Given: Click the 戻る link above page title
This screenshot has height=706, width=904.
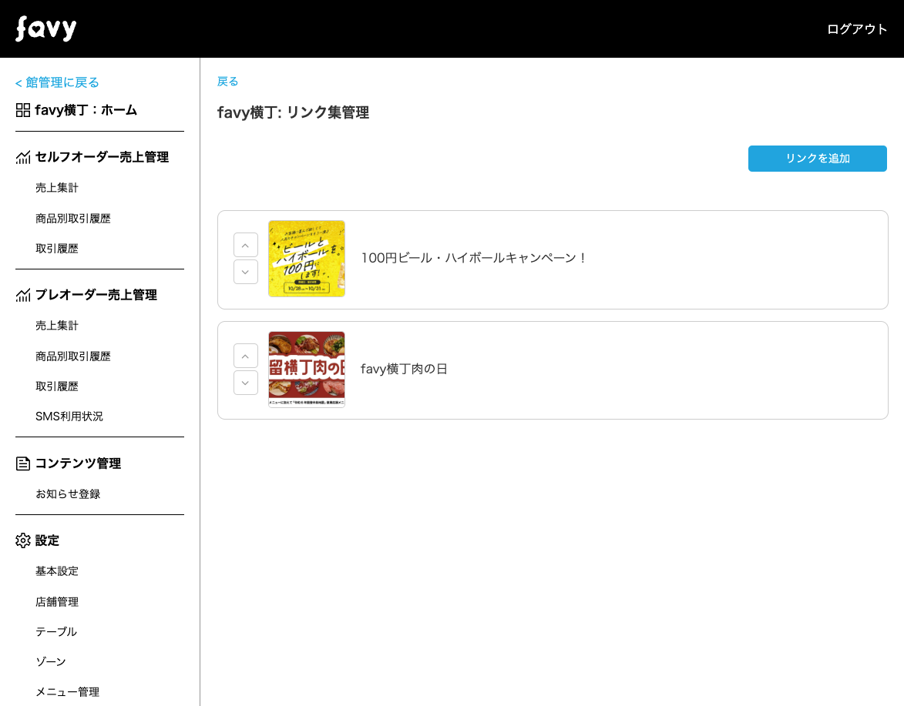Looking at the screenshot, I should (x=227, y=81).
